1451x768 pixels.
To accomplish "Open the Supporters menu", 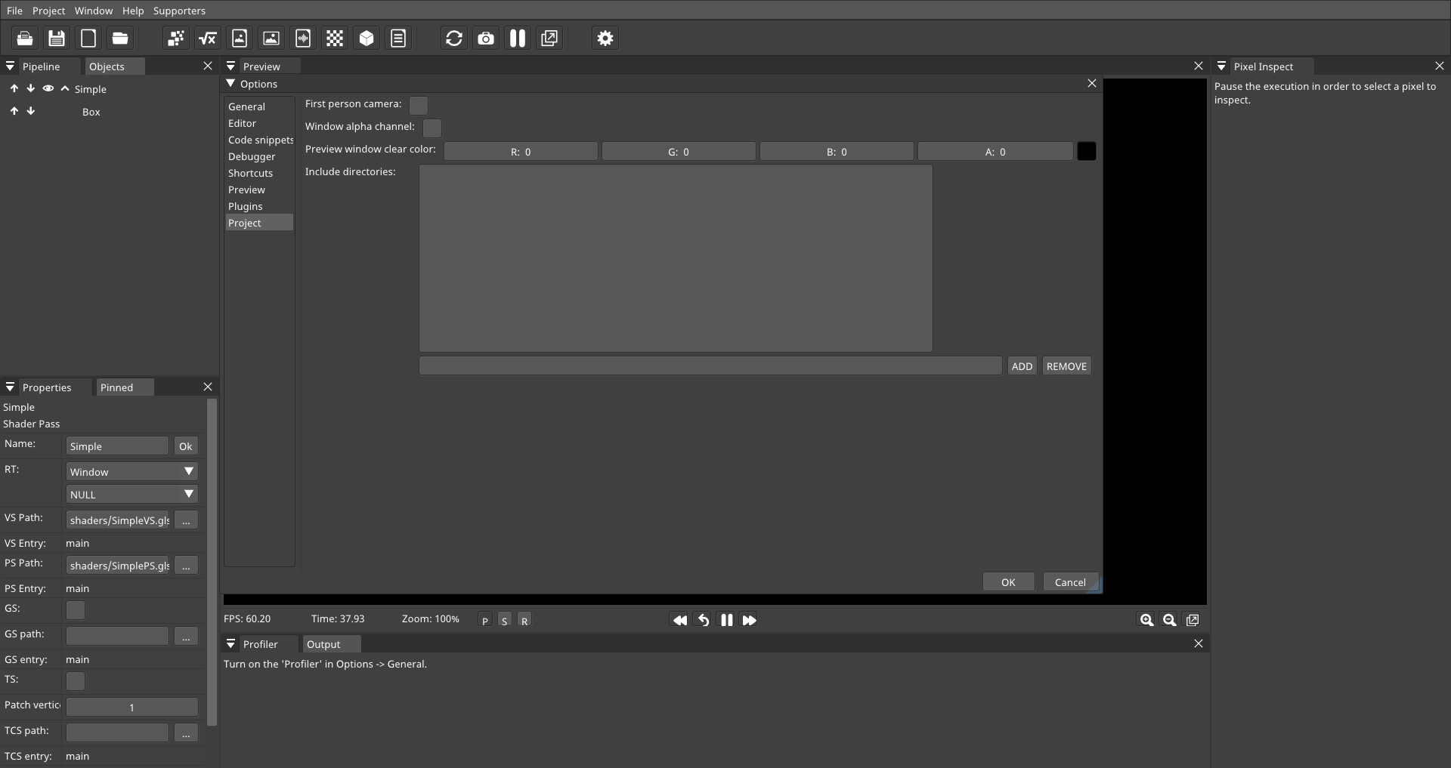I will click(179, 11).
